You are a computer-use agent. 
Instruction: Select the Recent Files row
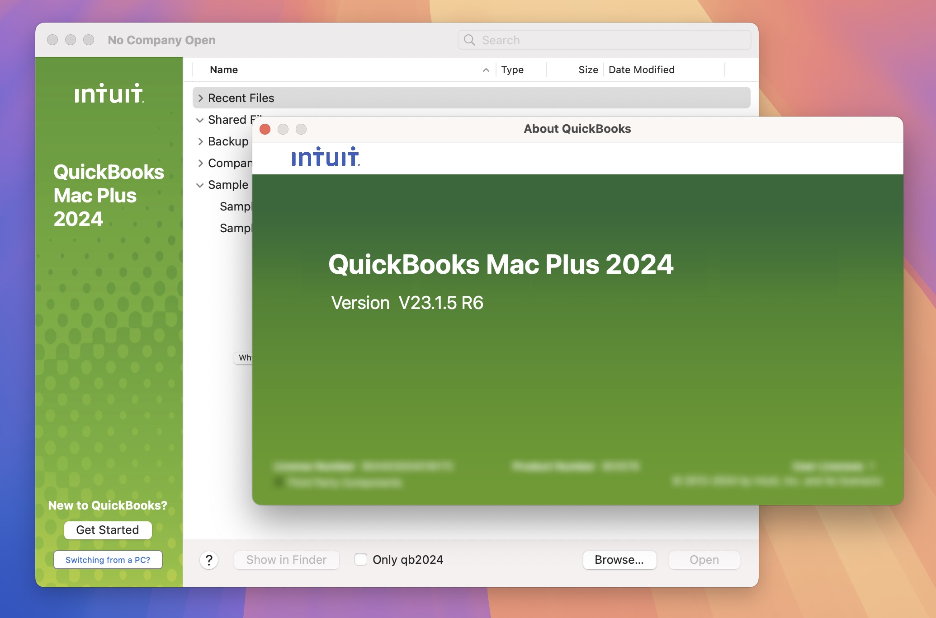pos(471,98)
